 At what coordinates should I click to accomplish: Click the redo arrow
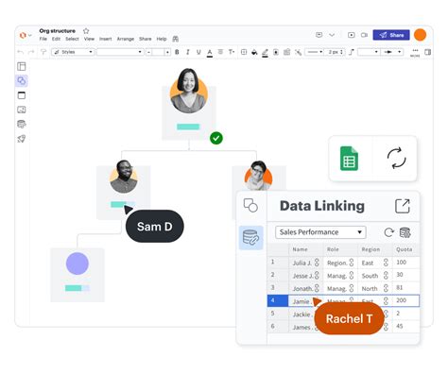coord(31,52)
